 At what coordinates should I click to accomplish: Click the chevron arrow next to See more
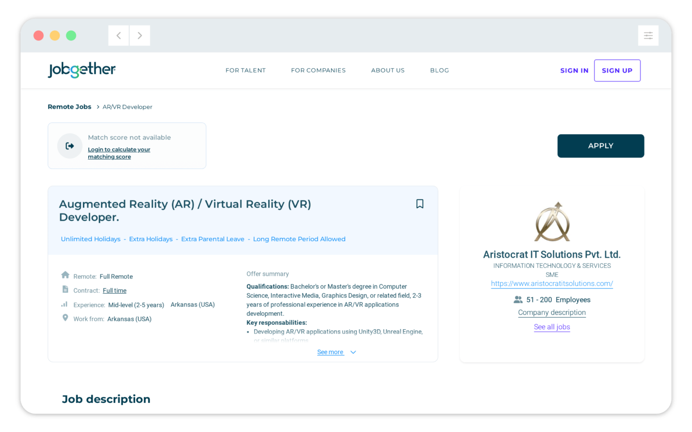tap(353, 352)
